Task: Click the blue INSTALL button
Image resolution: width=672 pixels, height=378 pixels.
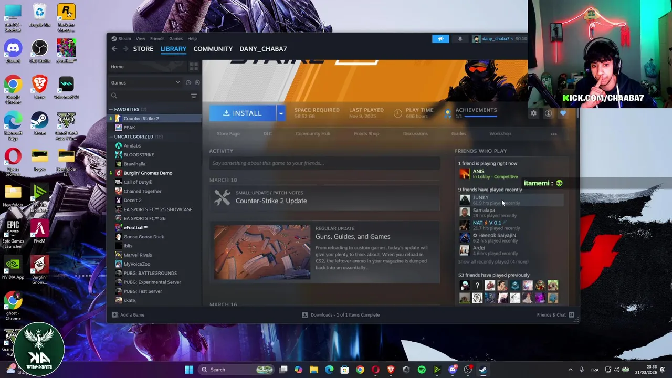Action: tap(242, 113)
